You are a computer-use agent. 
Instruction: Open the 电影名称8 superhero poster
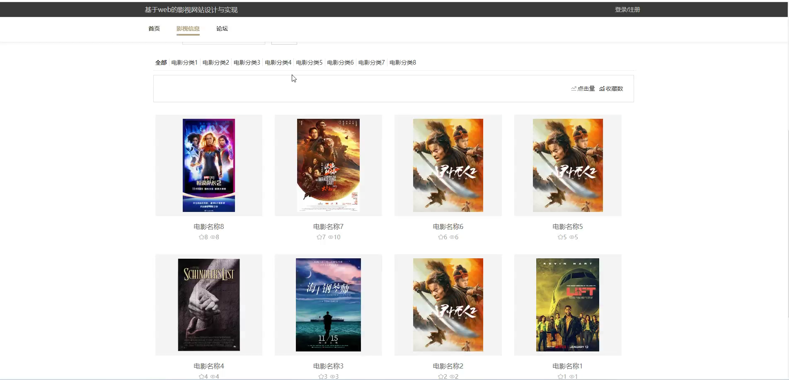(209, 165)
